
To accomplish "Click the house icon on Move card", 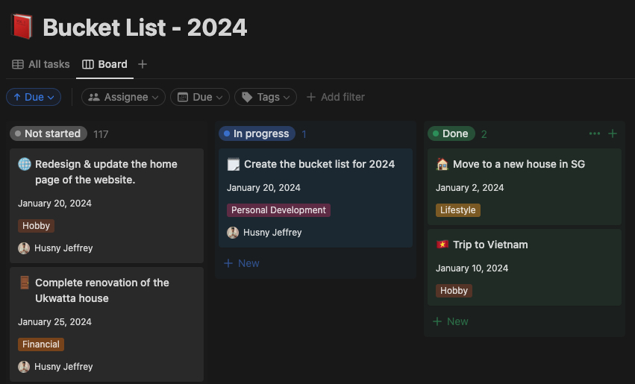I will point(442,164).
